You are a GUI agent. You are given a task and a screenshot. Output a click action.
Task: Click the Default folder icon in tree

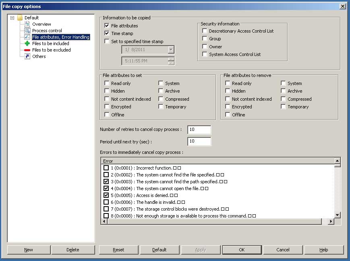[20, 18]
